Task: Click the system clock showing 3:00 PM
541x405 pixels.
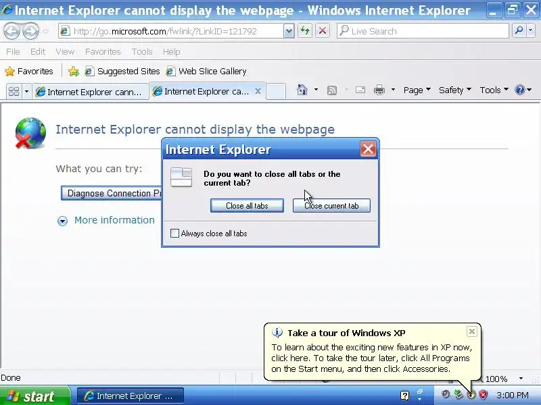Action: point(513,395)
